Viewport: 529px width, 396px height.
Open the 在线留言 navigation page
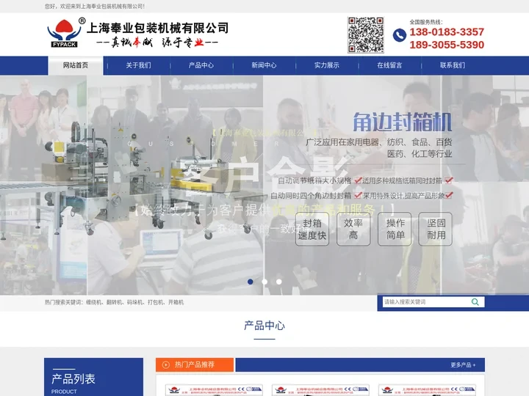(x=389, y=65)
